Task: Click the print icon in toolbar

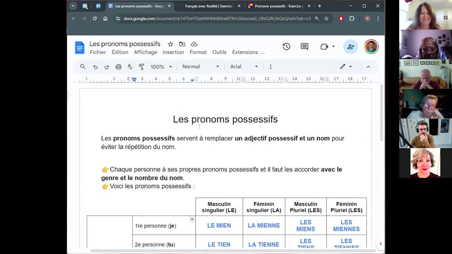Action: pyautogui.click(x=118, y=67)
